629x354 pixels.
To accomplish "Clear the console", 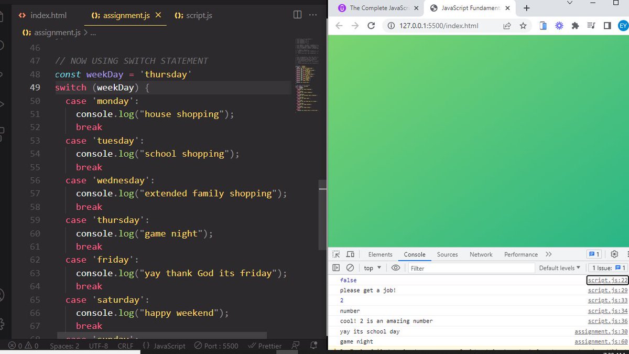I will 350,268.
